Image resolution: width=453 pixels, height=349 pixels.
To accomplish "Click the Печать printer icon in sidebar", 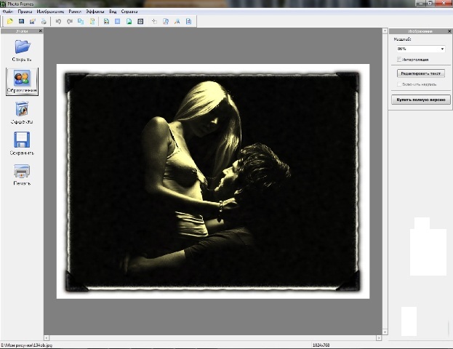I will pyautogui.click(x=22, y=172).
